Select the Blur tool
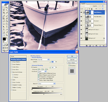Screen dimensions: 108x102 (4, 24)
